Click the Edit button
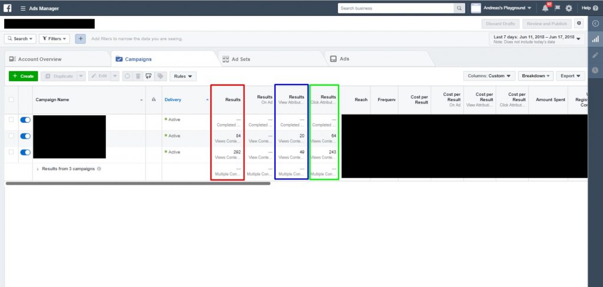This screenshot has height=287, width=603. click(100, 76)
